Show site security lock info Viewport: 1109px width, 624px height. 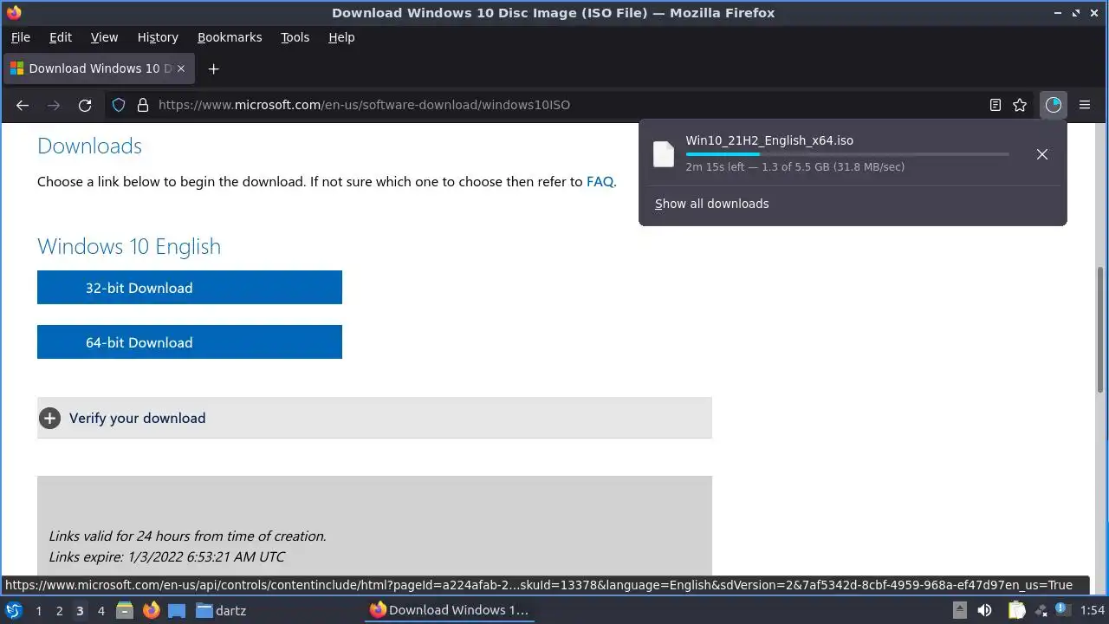[143, 105]
